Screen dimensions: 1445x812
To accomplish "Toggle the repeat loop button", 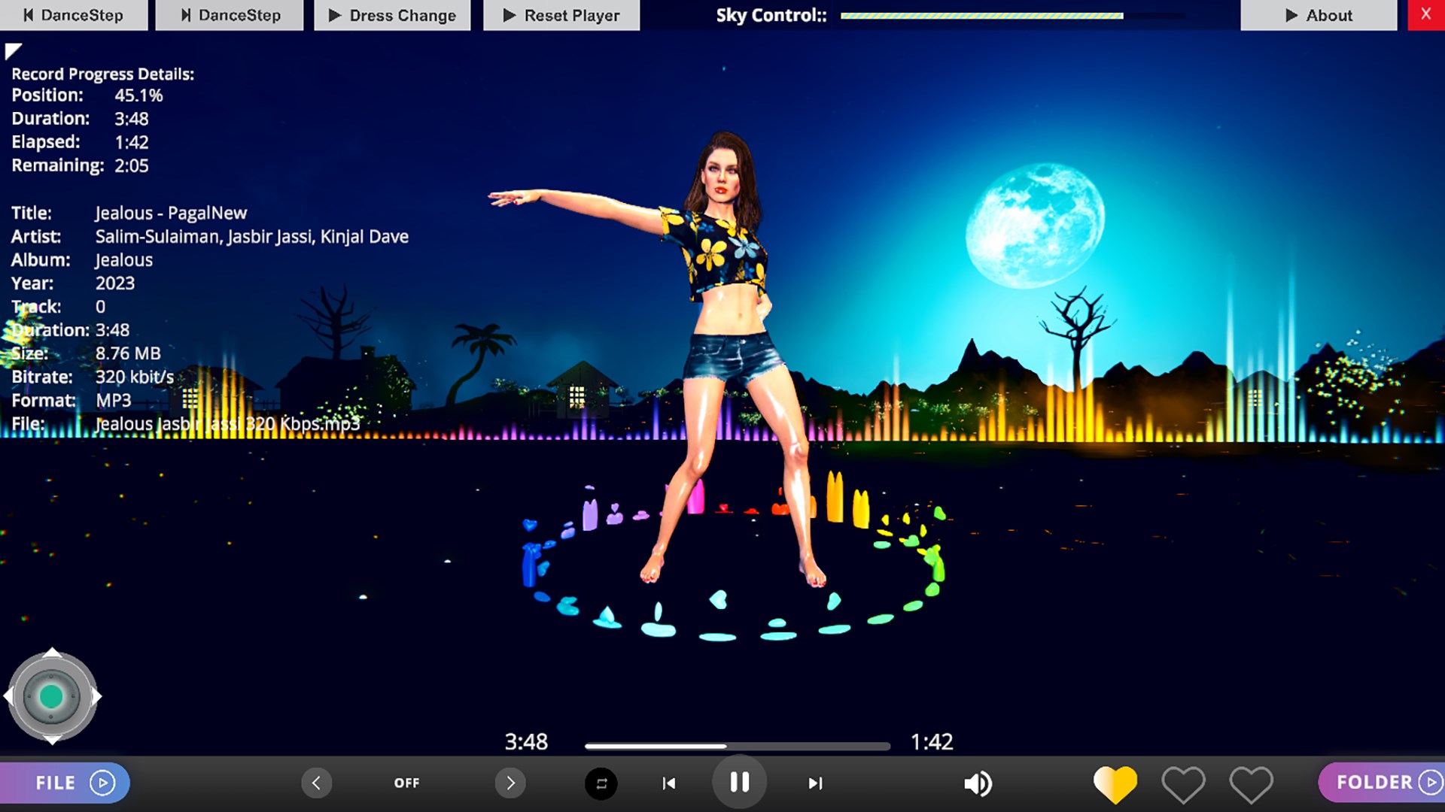I will (x=601, y=783).
